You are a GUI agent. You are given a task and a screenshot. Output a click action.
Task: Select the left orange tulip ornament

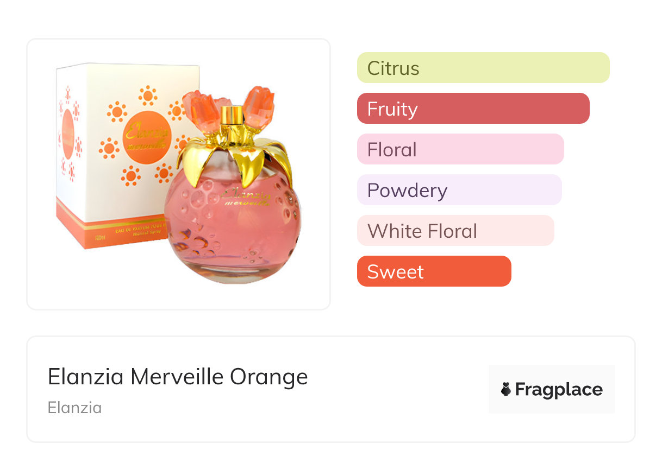199,110
